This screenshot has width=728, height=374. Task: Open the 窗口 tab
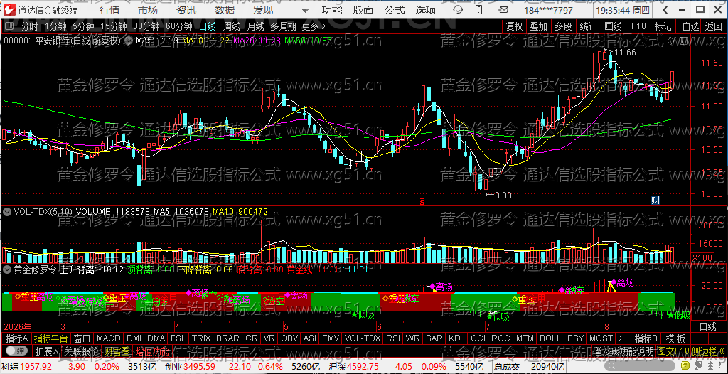[82, 338]
